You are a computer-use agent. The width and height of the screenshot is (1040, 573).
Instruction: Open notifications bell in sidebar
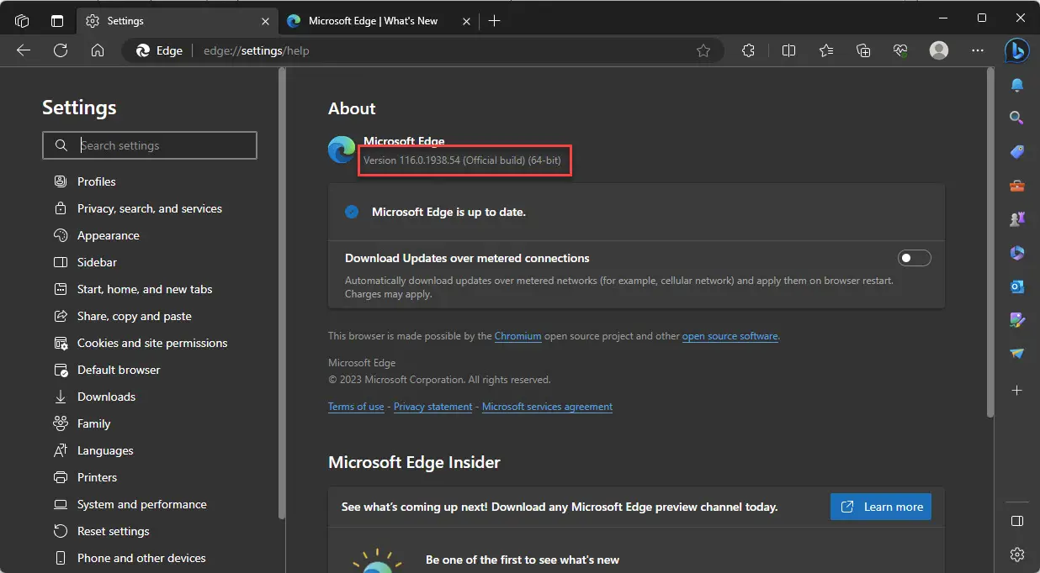1017,86
